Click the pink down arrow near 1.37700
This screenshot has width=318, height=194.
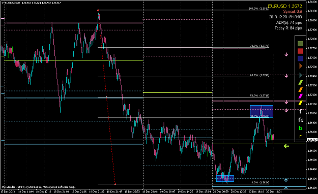(x=286, y=54)
